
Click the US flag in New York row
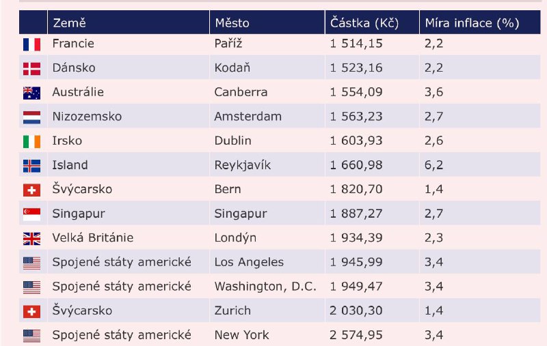click(x=31, y=335)
